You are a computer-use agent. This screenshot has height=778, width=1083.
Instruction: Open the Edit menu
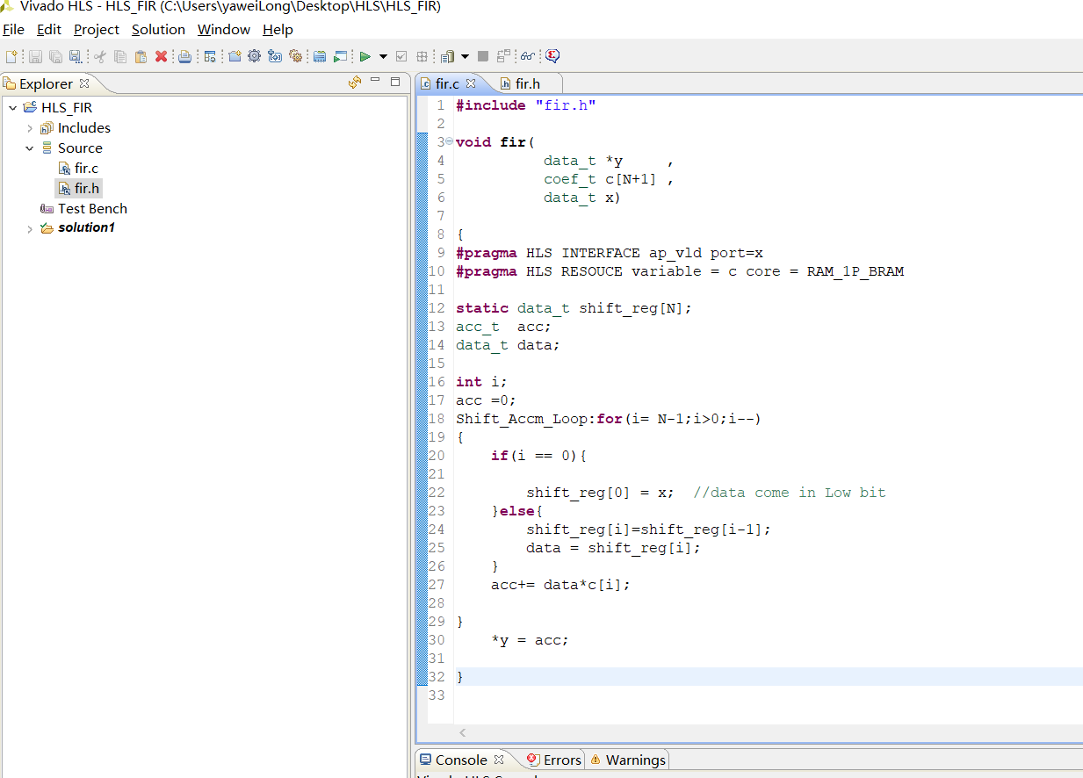49,29
